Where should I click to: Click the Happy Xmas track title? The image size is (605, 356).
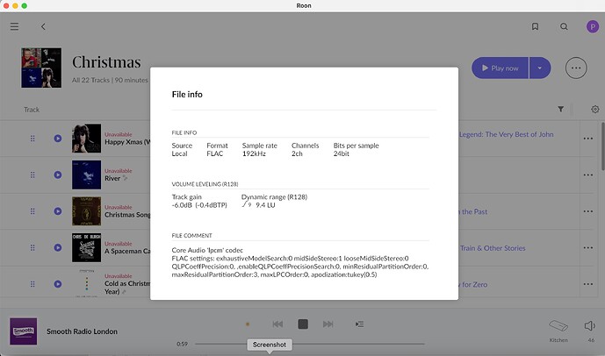click(127, 142)
